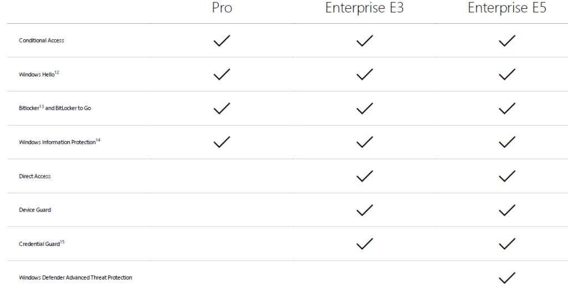Select the Pro column header

click(222, 8)
